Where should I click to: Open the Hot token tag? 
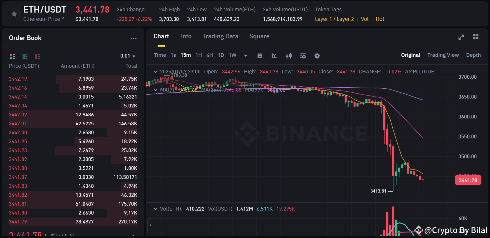coord(380,19)
